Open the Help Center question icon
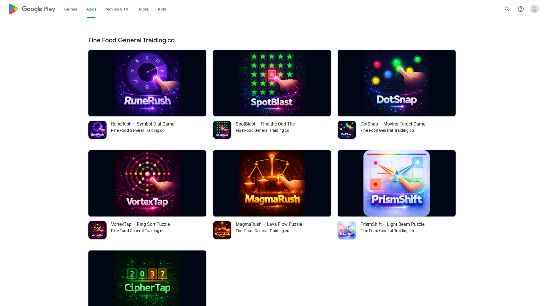 [520, 9]
